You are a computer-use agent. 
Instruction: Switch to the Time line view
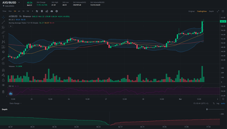click(x=4, y=11)
